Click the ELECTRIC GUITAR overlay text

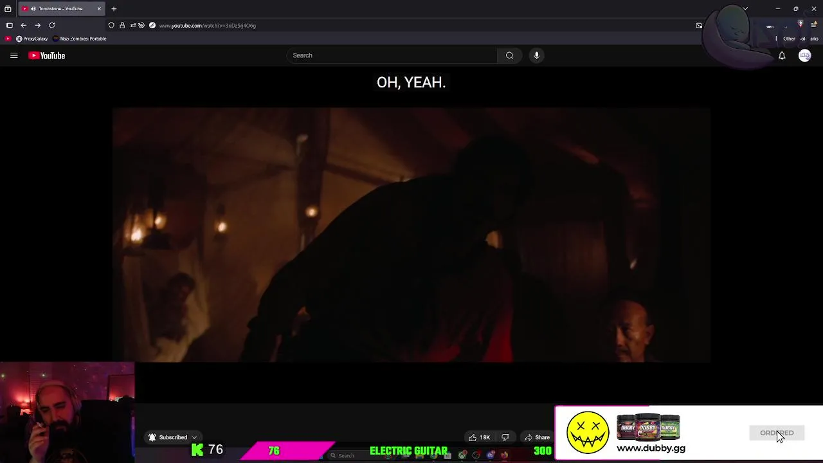tap(408, 451)
